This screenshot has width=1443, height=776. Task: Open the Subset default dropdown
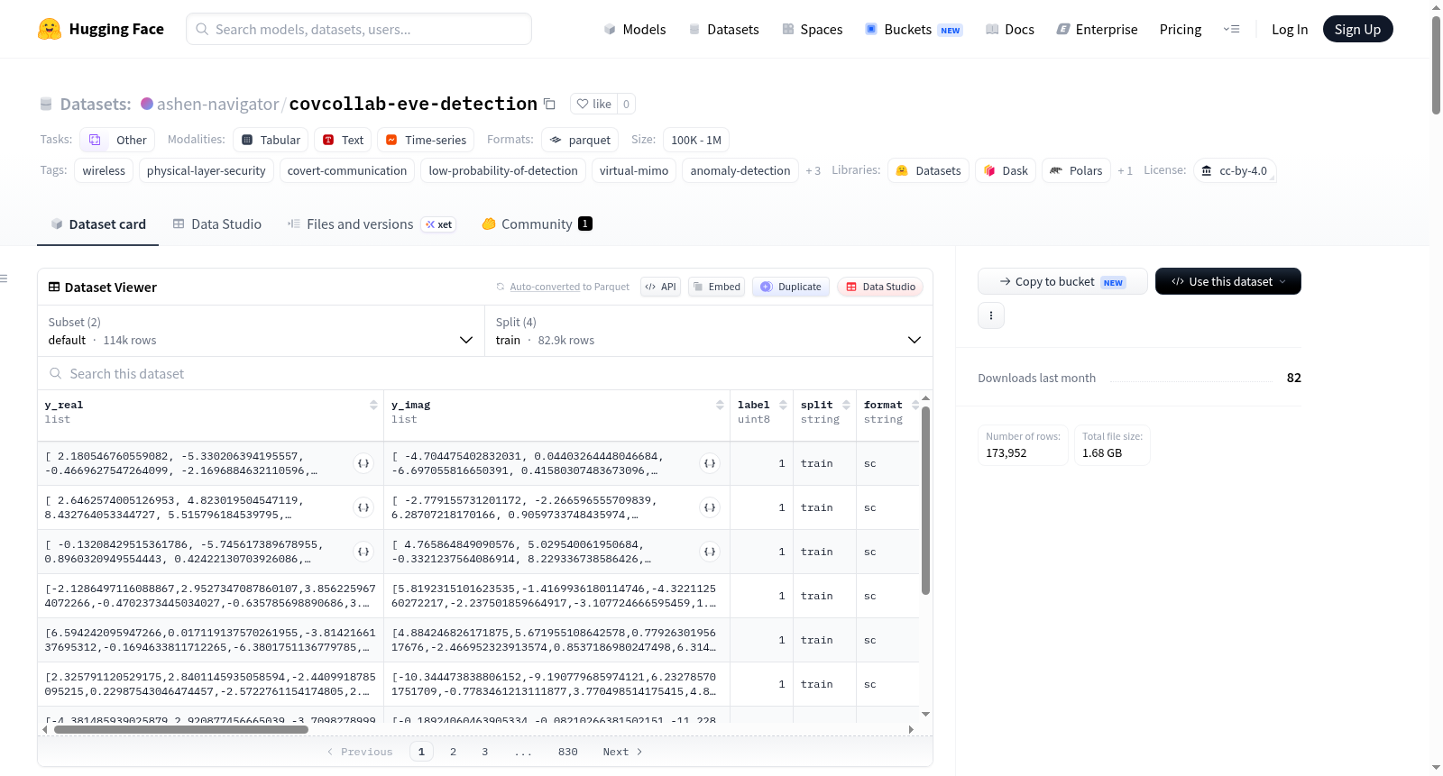(x=261, y=331)
